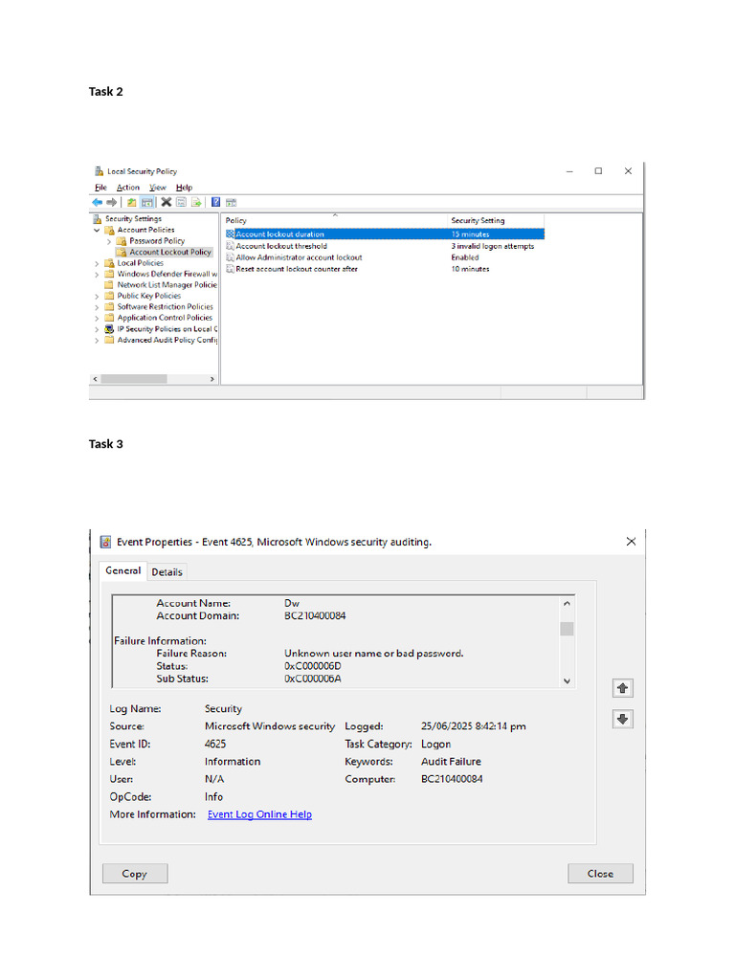Click the 'Unknown user name or bad password.' text
Viewport: 735px width, 980px height.
click(x=374, y=653)
